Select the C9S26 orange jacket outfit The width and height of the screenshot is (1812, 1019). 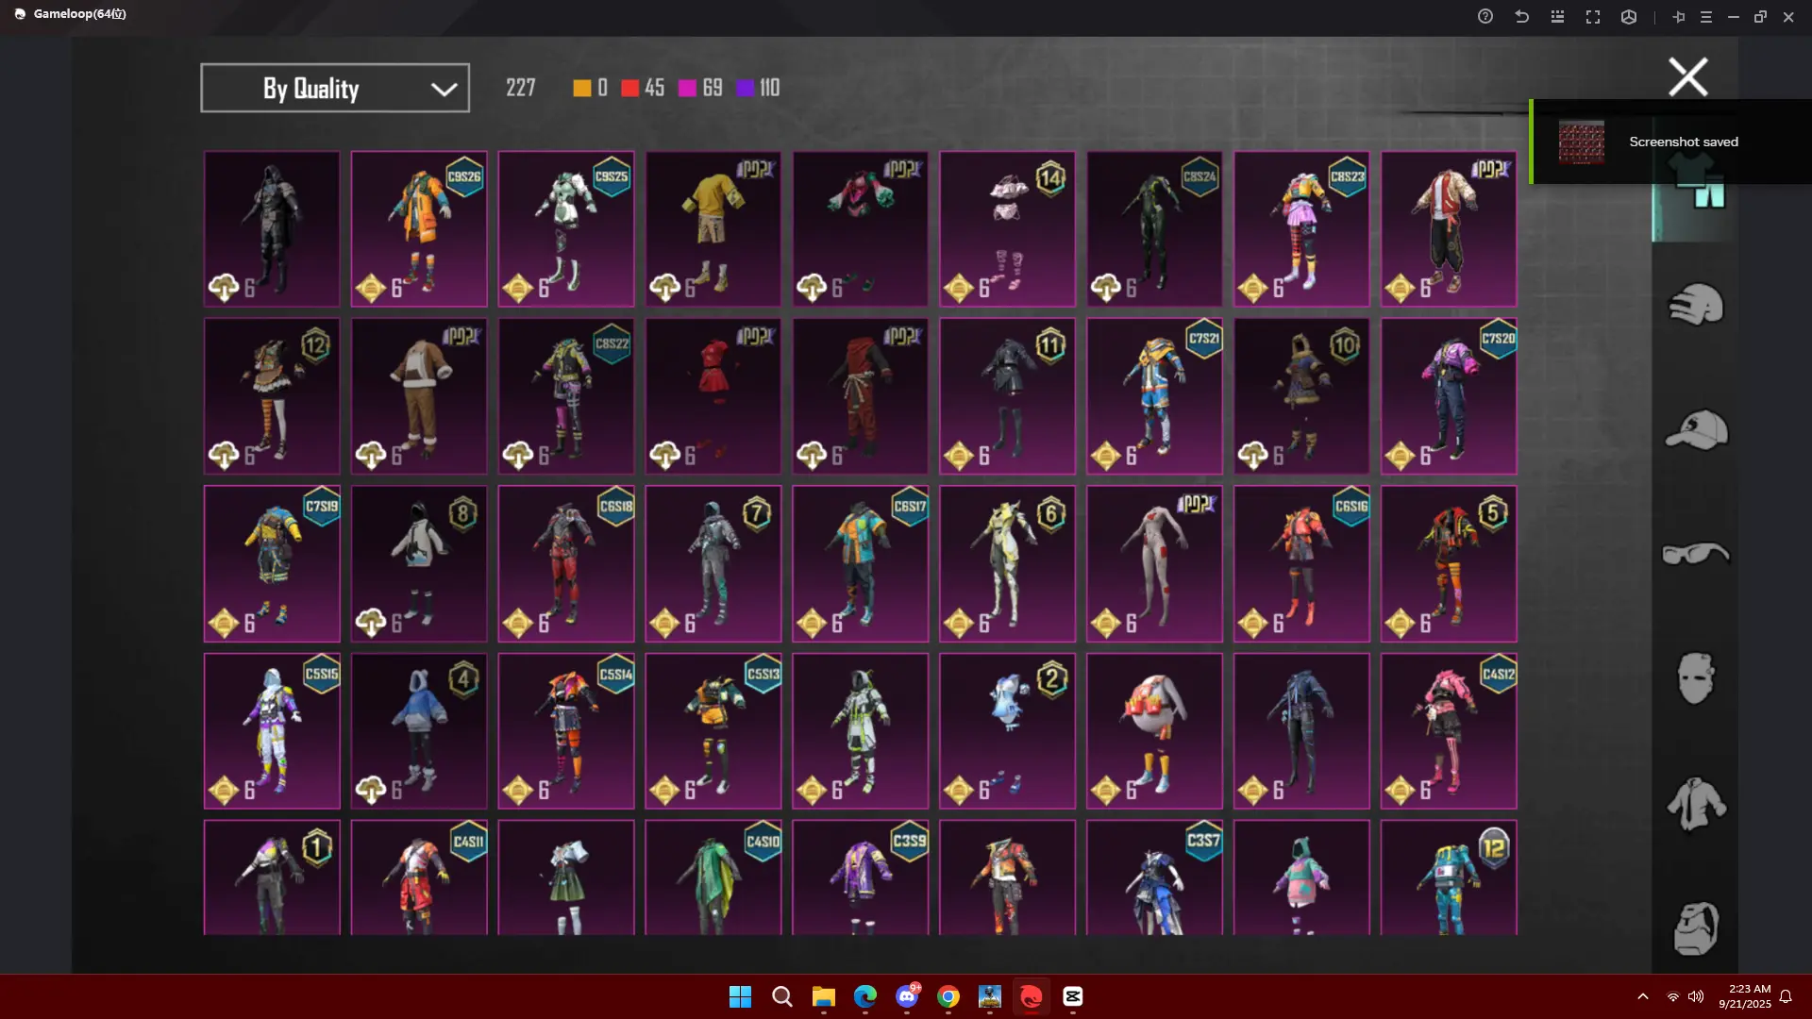point(419,229)
